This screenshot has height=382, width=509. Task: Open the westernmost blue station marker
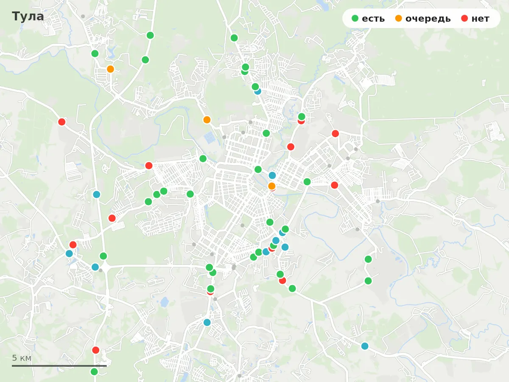[x=69, y=253]
